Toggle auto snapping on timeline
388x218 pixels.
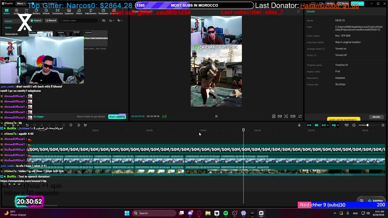tap(316, 125)
